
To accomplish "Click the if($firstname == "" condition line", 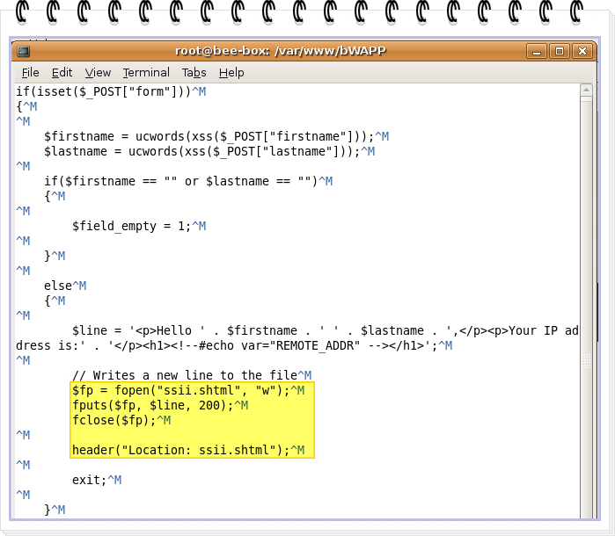I will [188, 181].
